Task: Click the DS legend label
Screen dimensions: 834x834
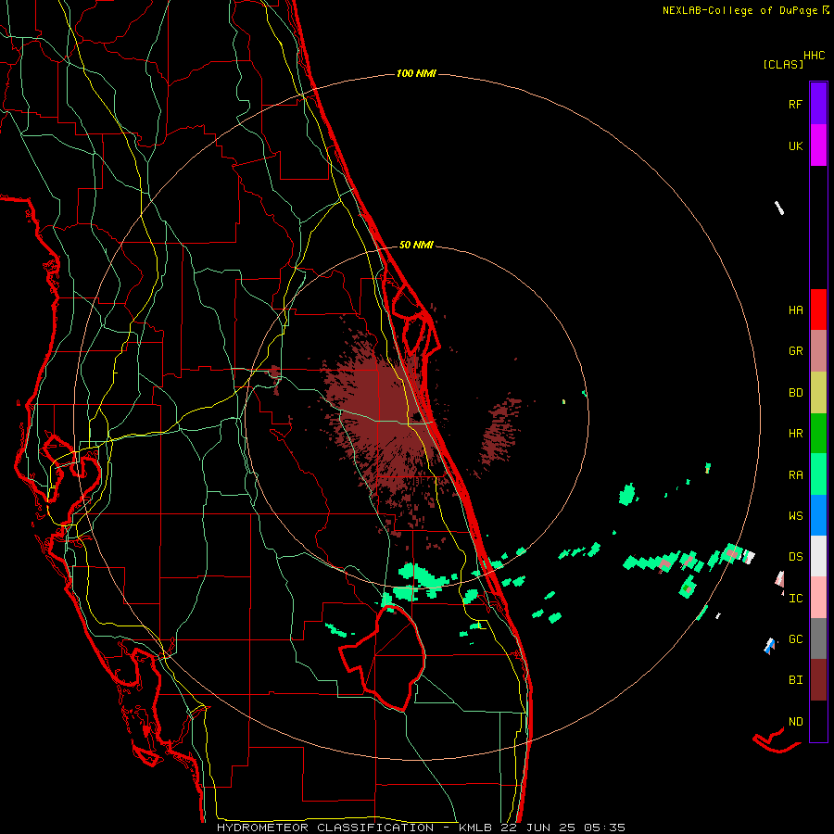Action: [x=795, y=557]
